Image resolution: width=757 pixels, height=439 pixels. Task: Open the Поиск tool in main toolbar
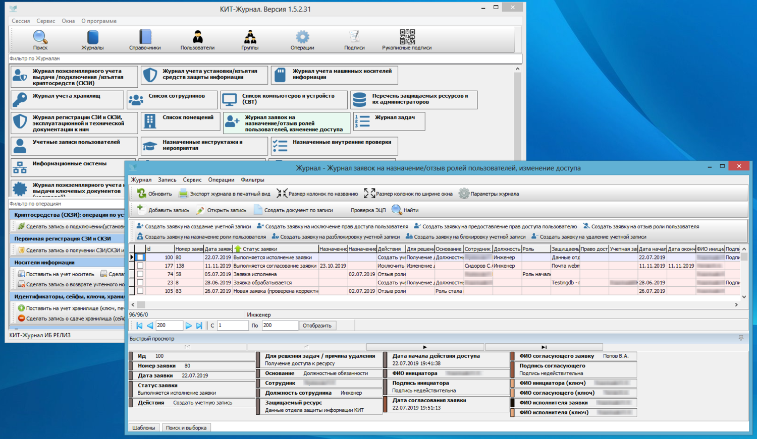tap(40, 40)
